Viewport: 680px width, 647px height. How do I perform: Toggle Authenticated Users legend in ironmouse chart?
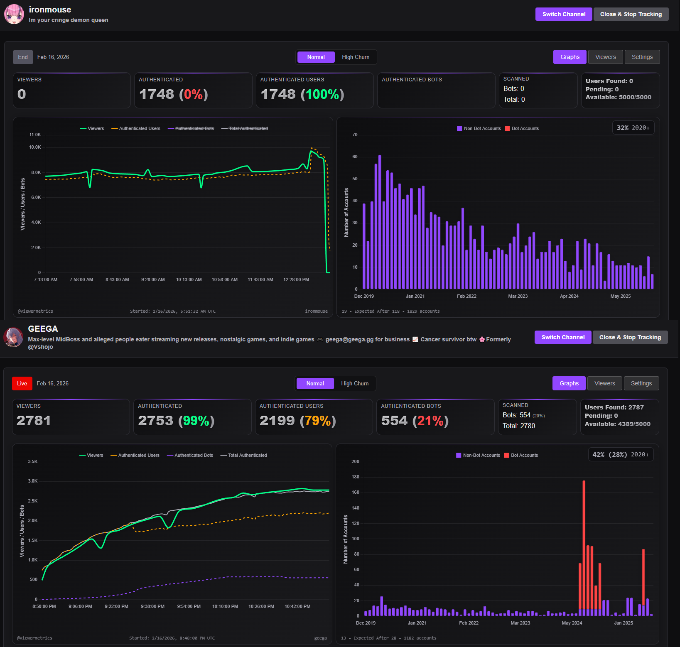[x=135, y=128]
